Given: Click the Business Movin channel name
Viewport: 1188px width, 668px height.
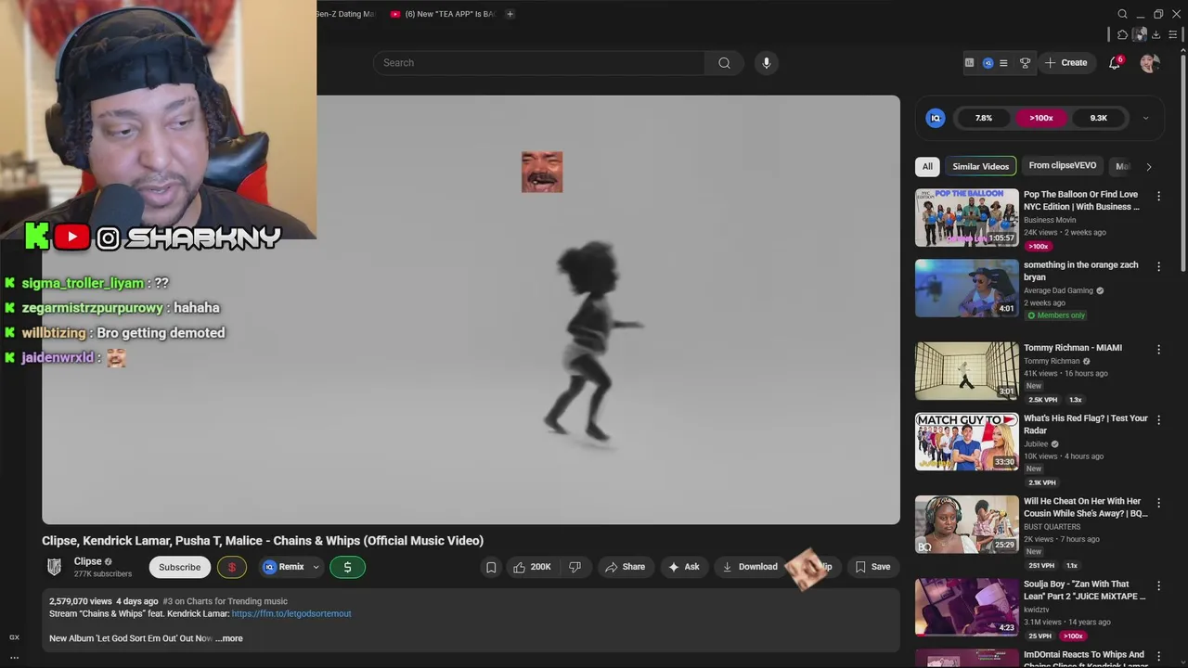Looking at the screenshot, I should (x=1050, y=220).
